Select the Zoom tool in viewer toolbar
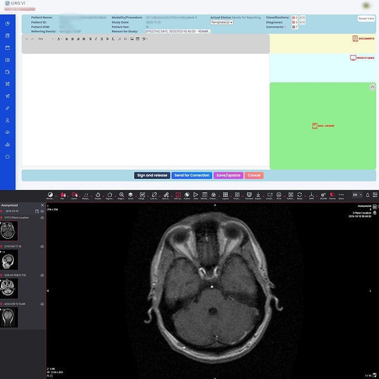This screenshot has width=379, height=379. [74, 195]
